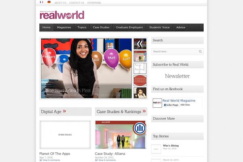Click red chevrons beside Case Studies & Rankings

[144, 111]
